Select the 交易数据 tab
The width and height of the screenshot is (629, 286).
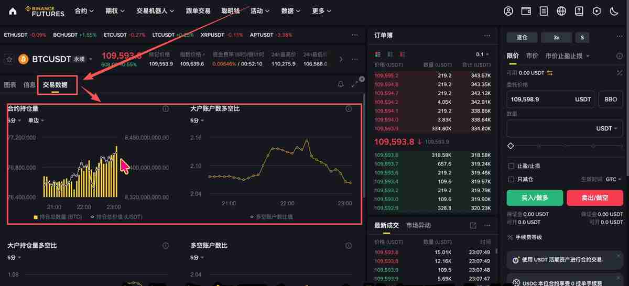[55, 84]
